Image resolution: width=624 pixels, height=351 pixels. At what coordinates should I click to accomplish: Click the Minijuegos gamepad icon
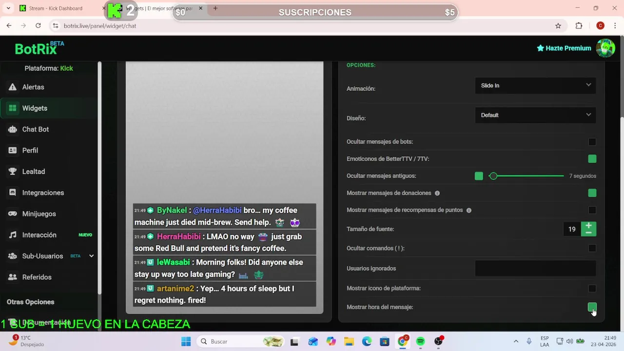13,214
